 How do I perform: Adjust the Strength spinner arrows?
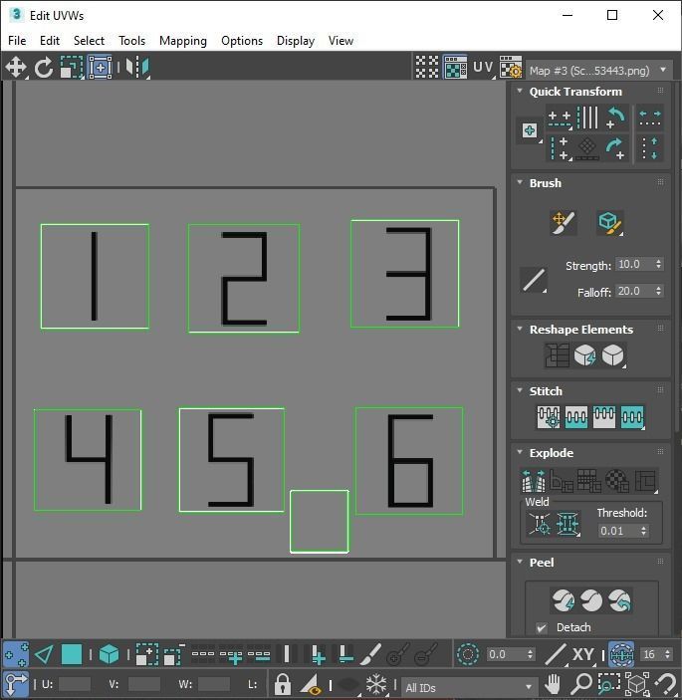click(659, 264)
